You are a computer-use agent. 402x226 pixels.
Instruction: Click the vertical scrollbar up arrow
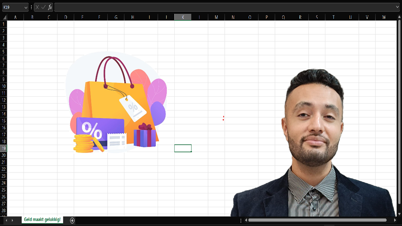click(399, 17)
